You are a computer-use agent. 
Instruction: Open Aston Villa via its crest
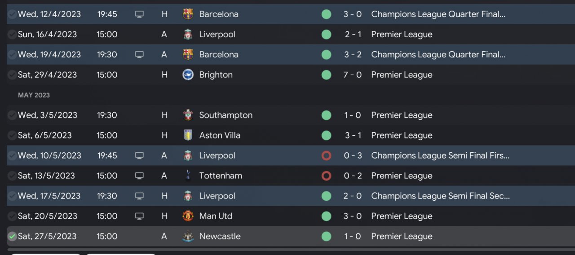[188, 135]
